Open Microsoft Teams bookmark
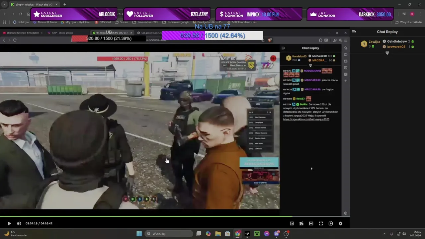This screenshot has width=425, height=239. click(45, 22)
